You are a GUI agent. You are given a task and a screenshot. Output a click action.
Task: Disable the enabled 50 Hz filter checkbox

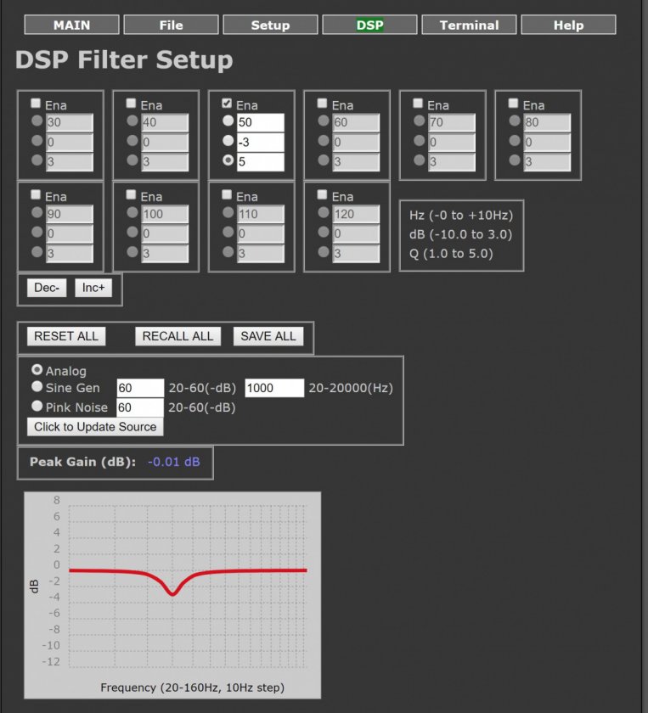tap(227, 104)
